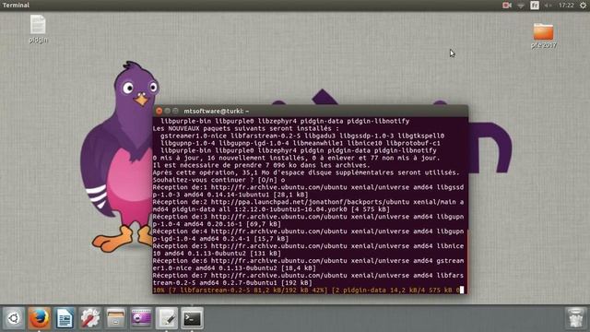The image size is (590, 332).
Task: Click the 'Après cette opération, 35,1 Mo' line
Action: (306, 172)
